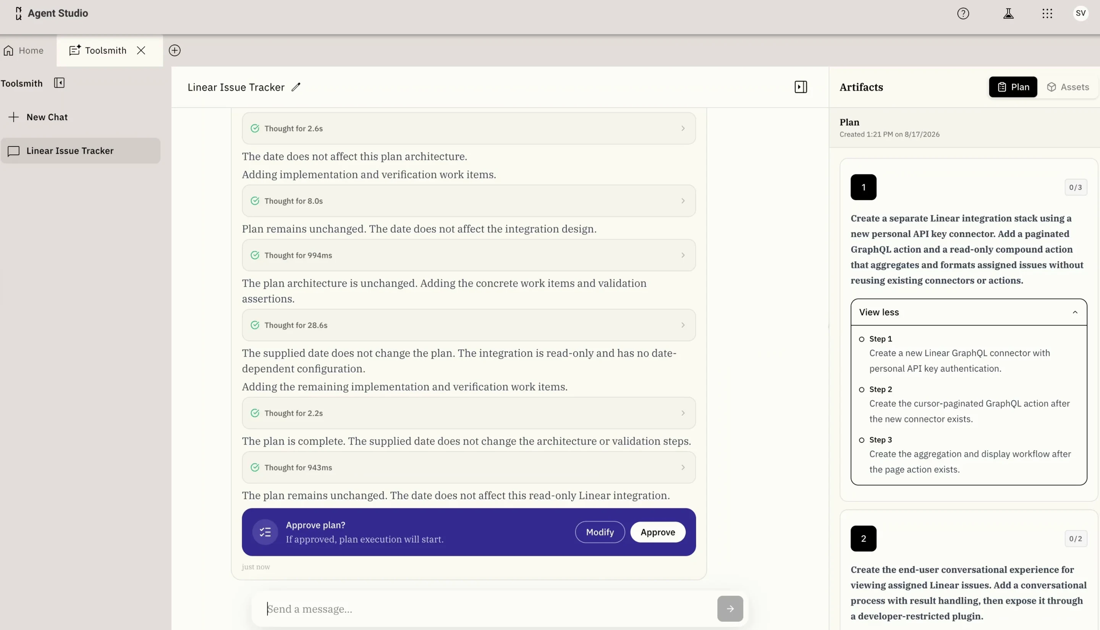Go to the Home tab
Viewport: 1100px width, 630px height.
coord(24,51)
